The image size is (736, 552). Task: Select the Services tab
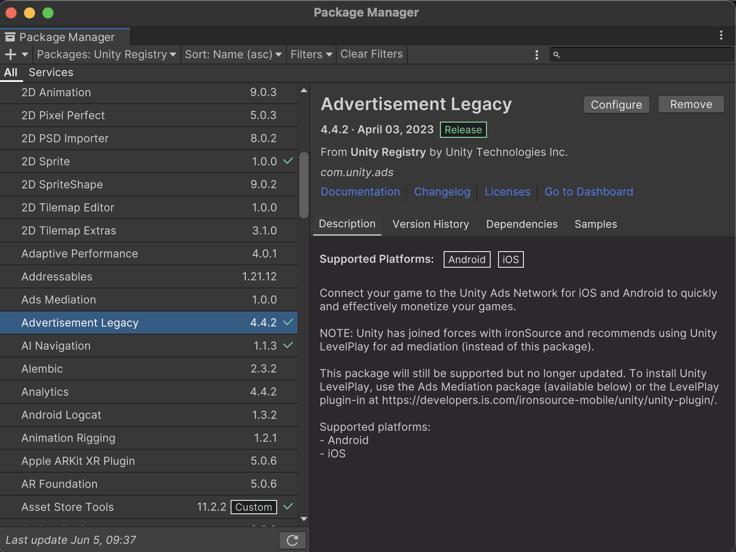tap(51, 72)
